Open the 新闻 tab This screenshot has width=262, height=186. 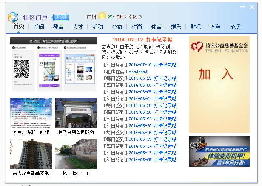[x=39, y=27]
